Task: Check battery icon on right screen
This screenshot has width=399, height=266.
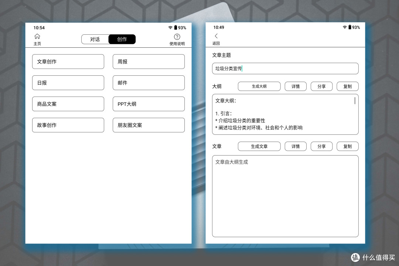Action: point(349,27)
